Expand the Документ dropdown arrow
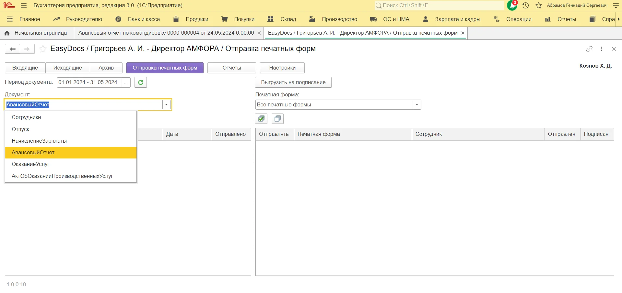Screen dimensions: 622x293 (x=166, y=105)
